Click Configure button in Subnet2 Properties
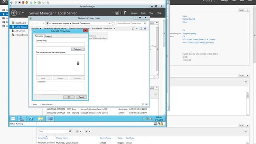This screenshot has width=256, height=144. pyautogui.click(x=78, y=49)
